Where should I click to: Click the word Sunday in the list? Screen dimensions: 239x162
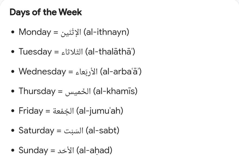pyautogui.click(x=33, y=150)
